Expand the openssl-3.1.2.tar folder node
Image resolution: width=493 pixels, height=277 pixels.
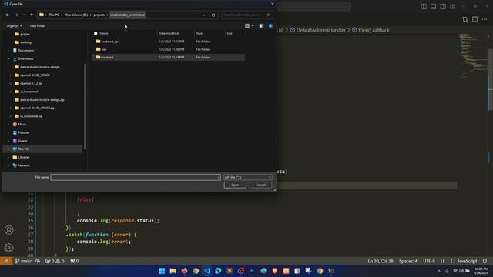click(x=10, y=83)
